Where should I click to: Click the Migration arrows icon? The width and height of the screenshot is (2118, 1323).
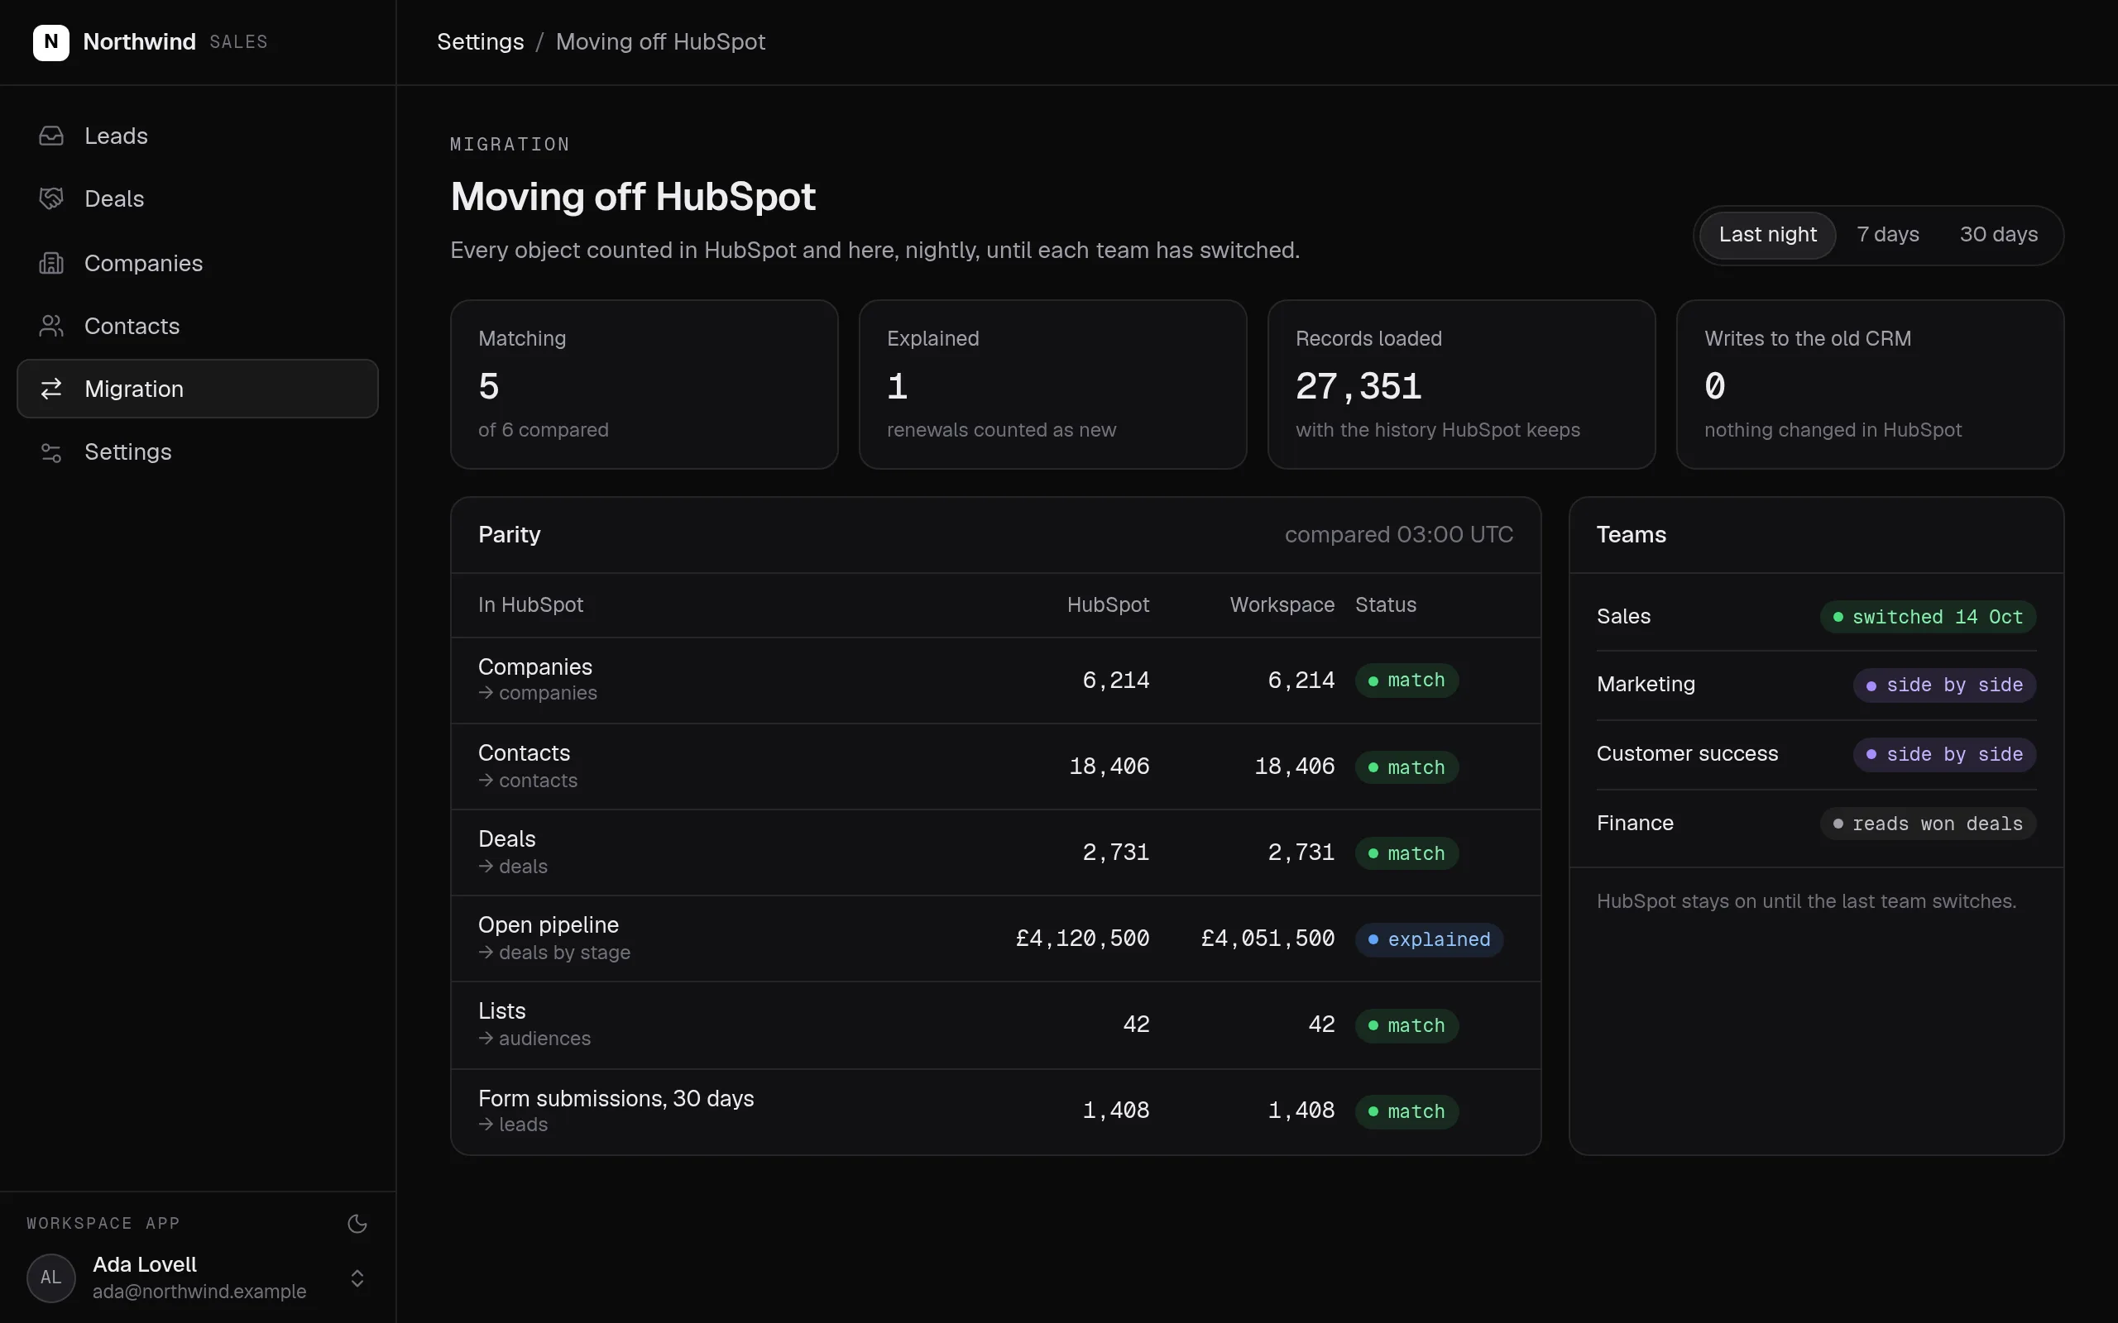(x=50, y=389)
